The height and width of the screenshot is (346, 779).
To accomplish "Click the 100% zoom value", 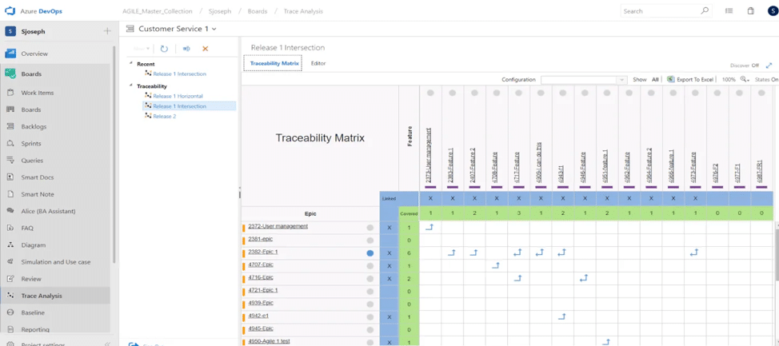I will click(x=729, y=79).
